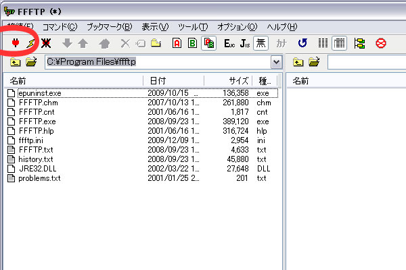Click the Refresh blue arrow icon
Viewport: 406px width, 270px height.
click(x=302, y=43)
